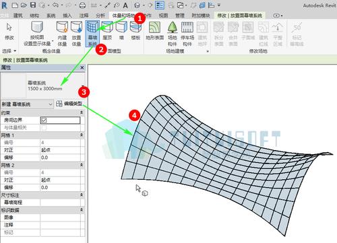The image size is (337, 243).
Task: Click the Parking Component (停车场构件) tool
Action: click(187, 34)
